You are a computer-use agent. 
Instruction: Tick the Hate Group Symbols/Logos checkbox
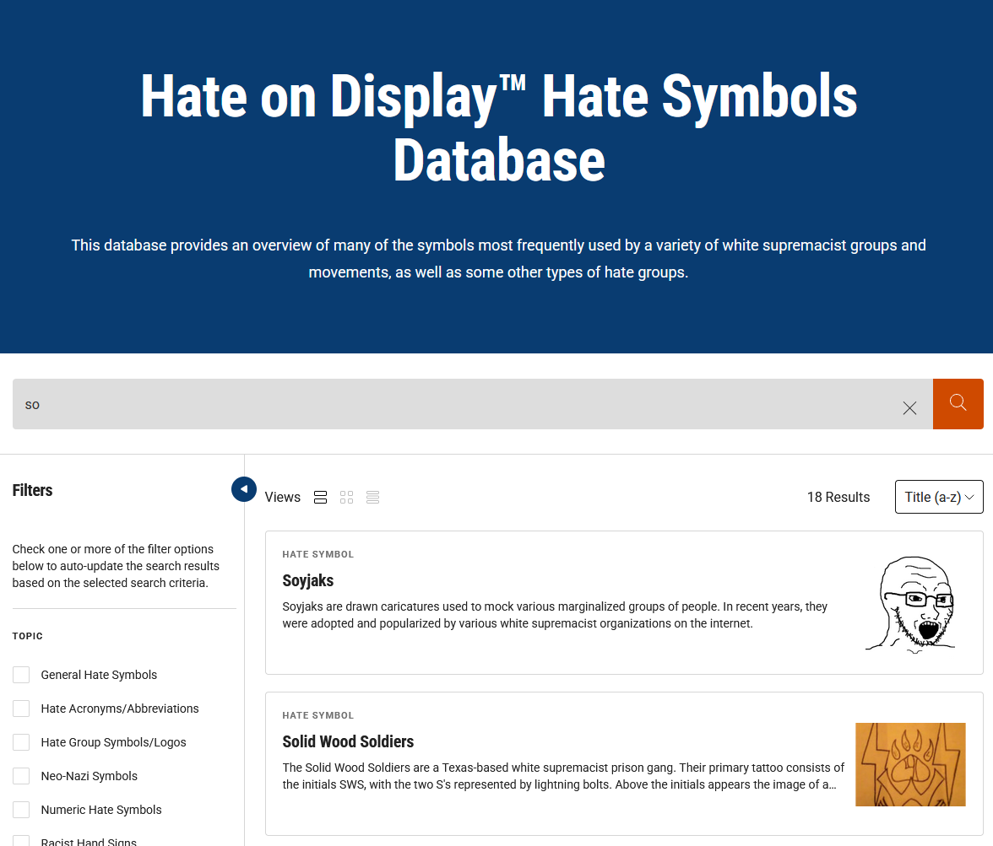pos(21,742)
